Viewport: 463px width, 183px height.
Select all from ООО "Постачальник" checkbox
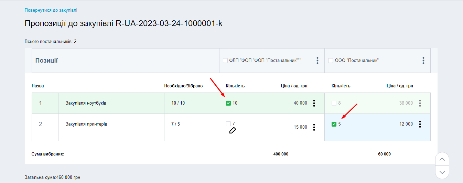pos(331,61)
